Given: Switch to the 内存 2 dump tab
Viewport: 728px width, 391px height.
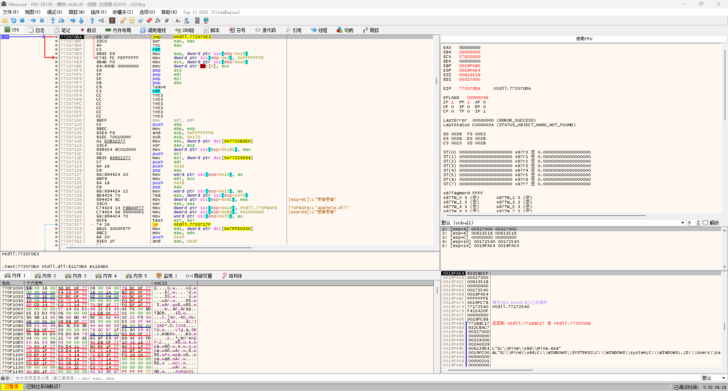Looking at the screenshot, I should pos(45,276).
